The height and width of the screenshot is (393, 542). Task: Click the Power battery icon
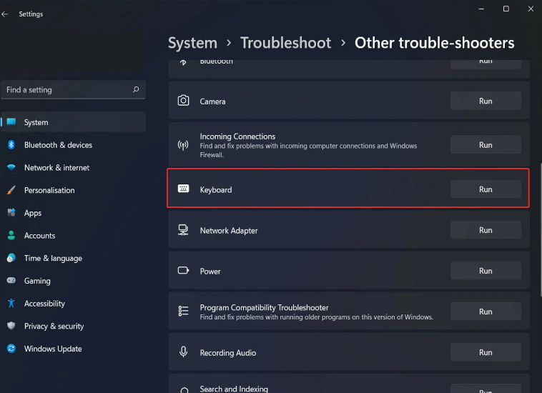(x=183, y=270)
